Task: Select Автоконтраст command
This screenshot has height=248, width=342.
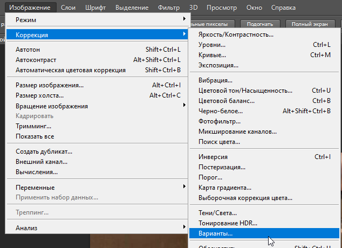Action: click(x=36, y=60)
